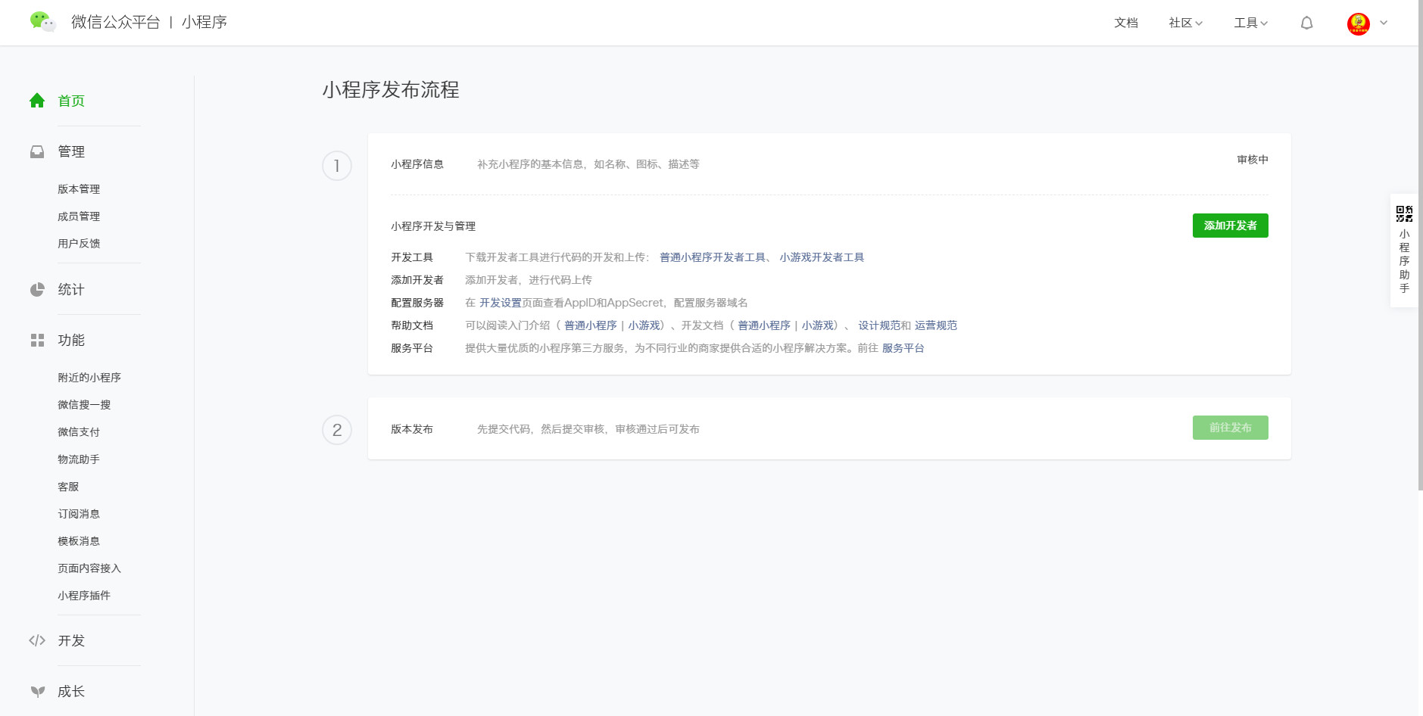The height and width of the screenshot is (716, 1423).
Task: Click the 微信公众平台 title text
Action: (115, 22)
